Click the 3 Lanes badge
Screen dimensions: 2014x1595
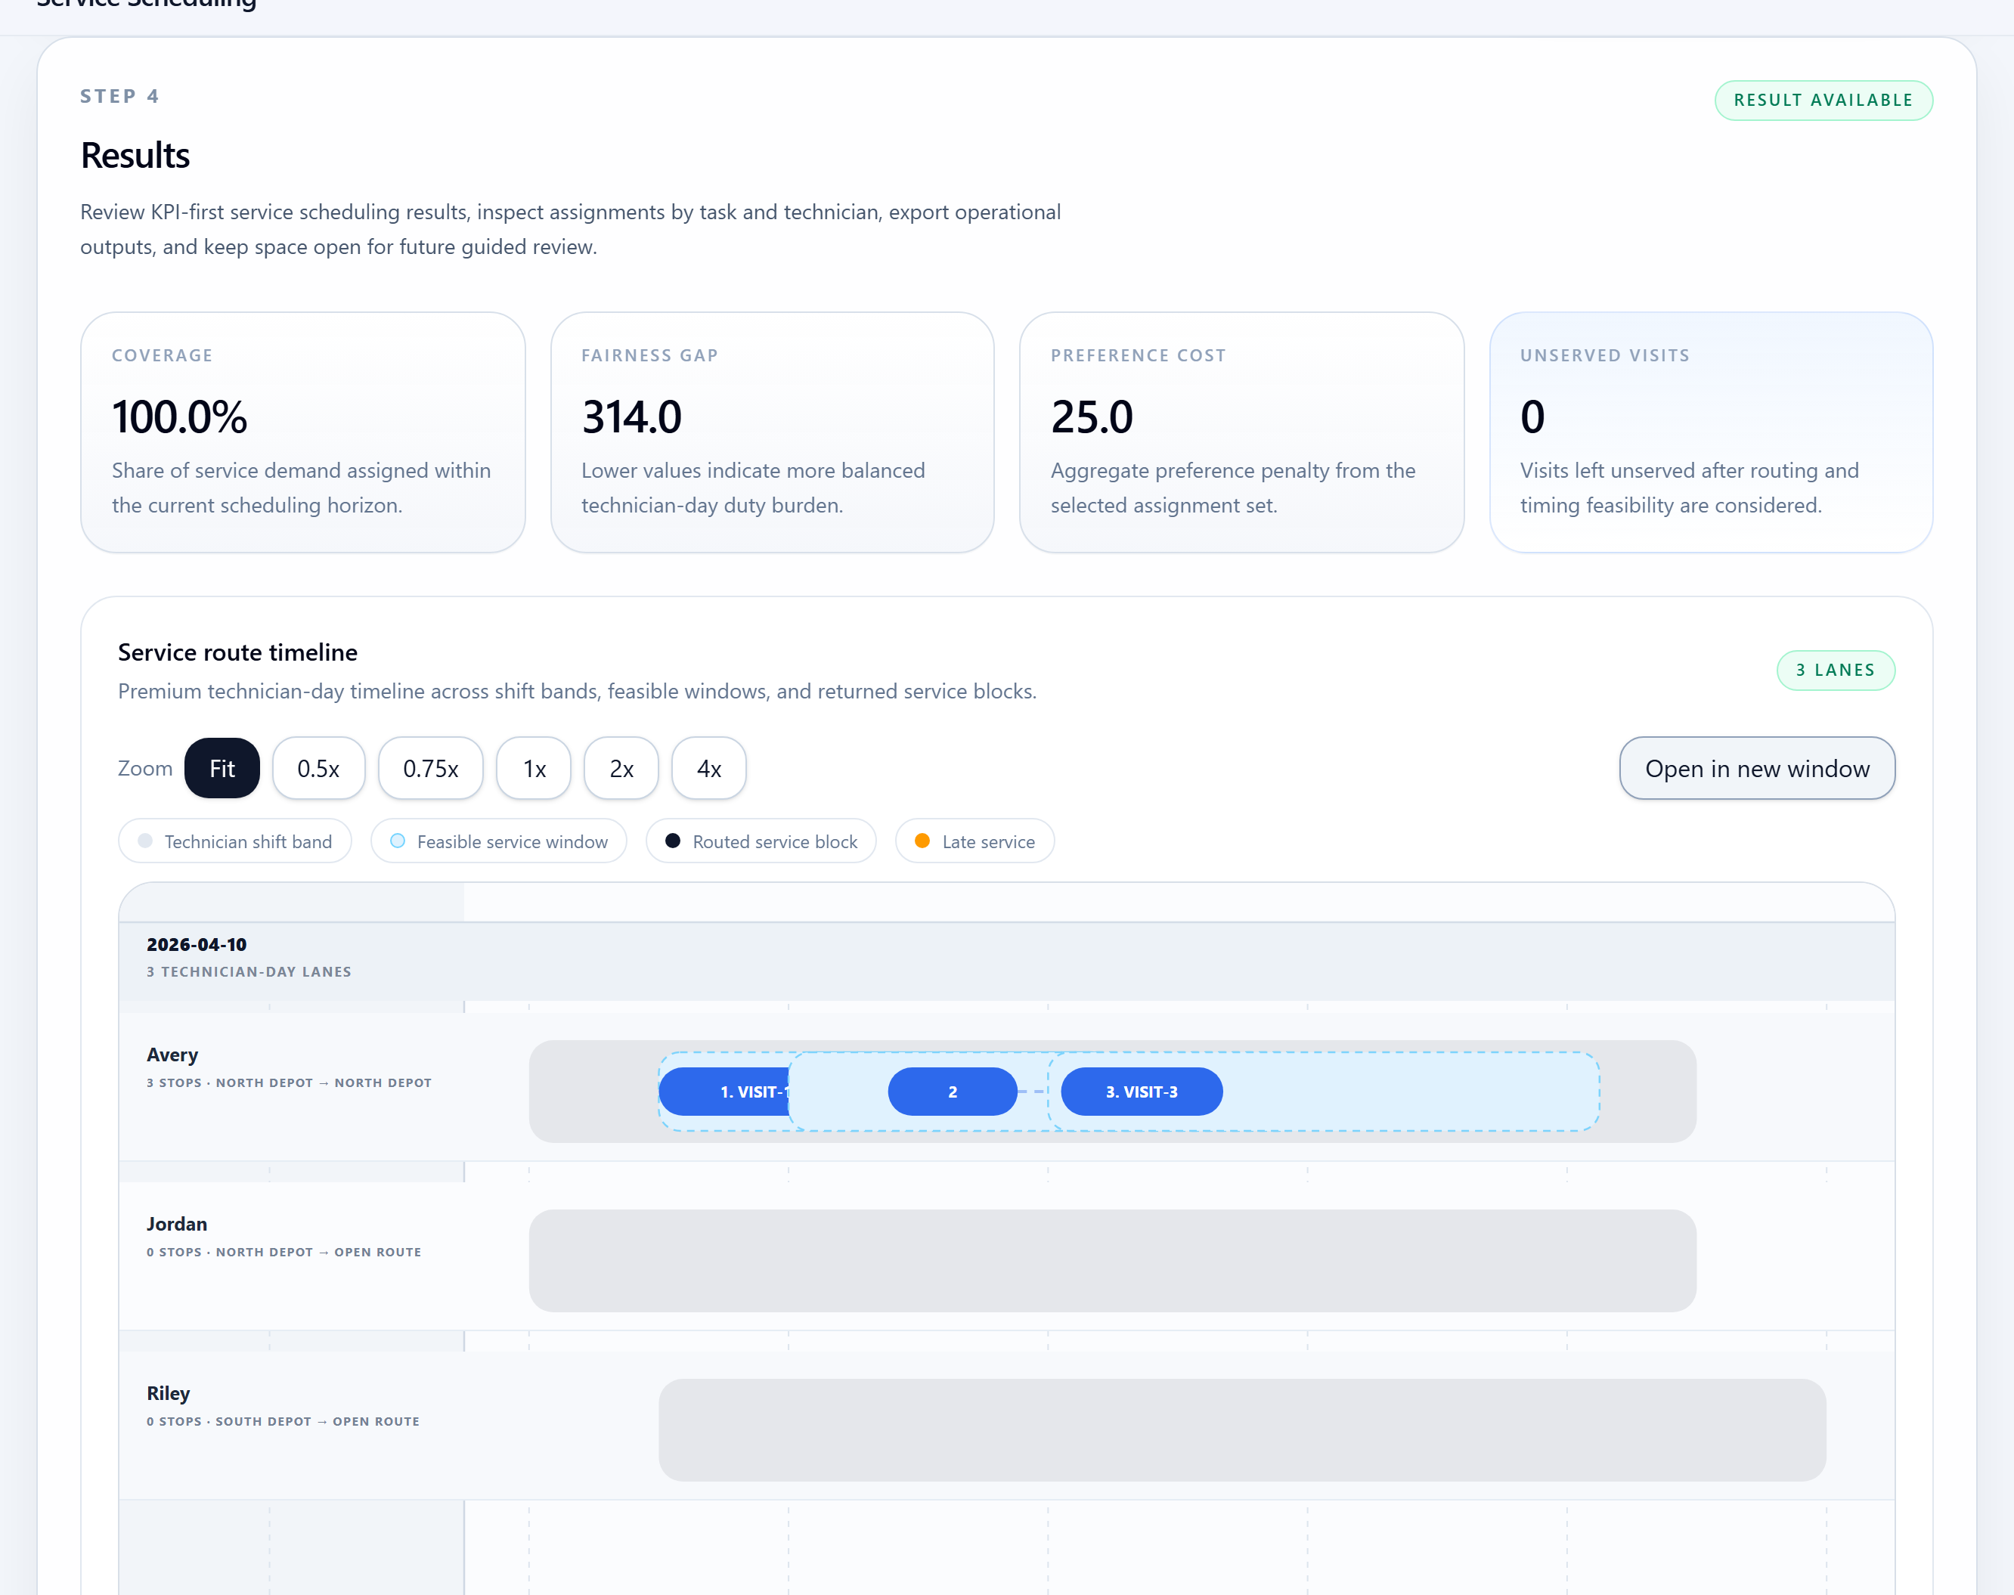(x=1836, y=671)
